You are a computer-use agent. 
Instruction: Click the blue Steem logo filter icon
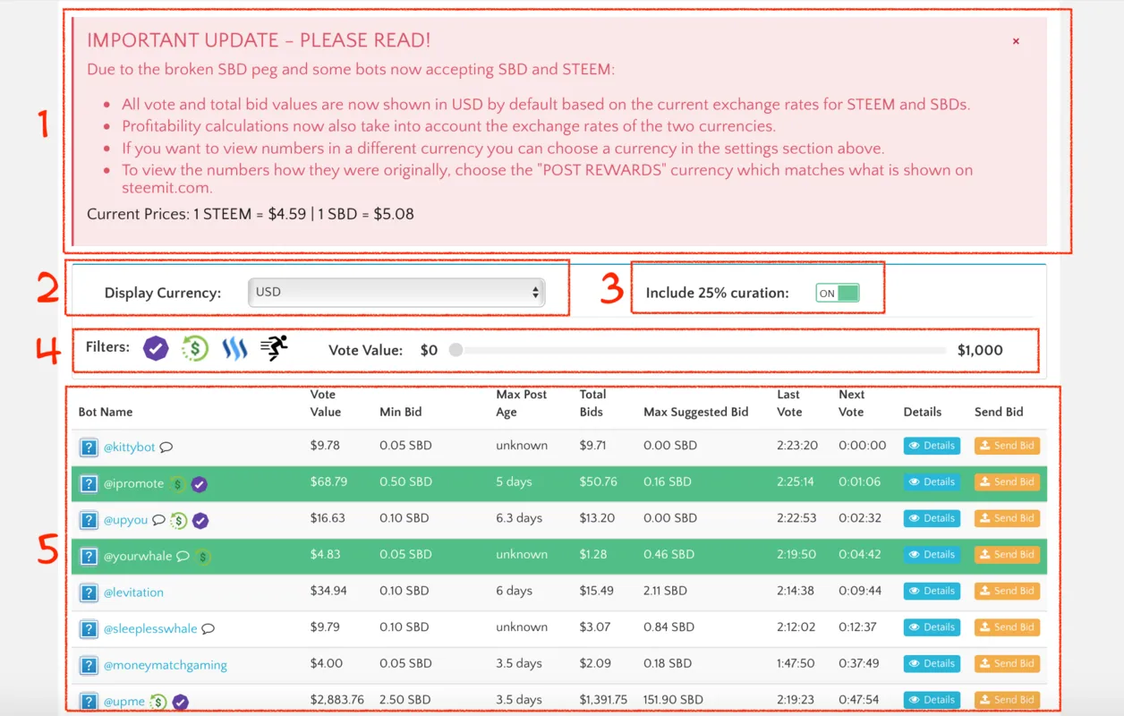pyautogui.click(x=234, y=348)
